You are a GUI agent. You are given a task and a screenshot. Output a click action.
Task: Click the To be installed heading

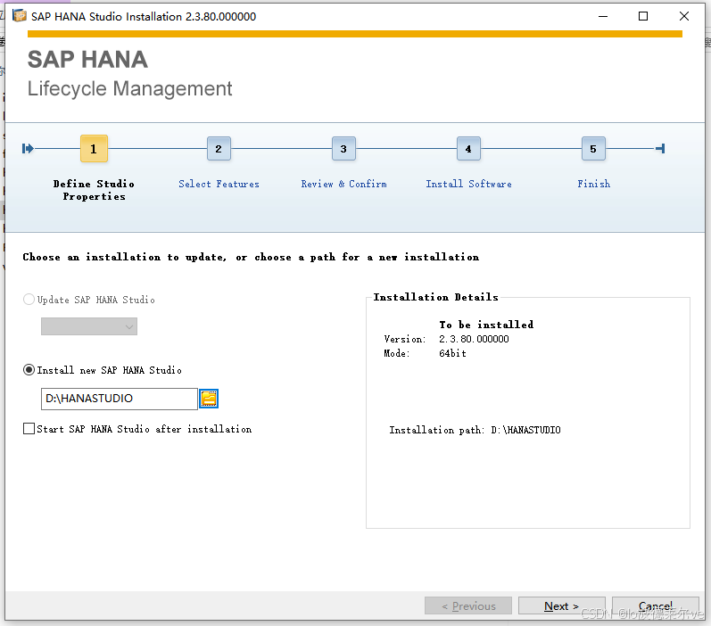486,325
